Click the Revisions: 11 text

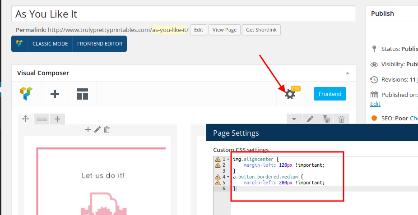398,80
